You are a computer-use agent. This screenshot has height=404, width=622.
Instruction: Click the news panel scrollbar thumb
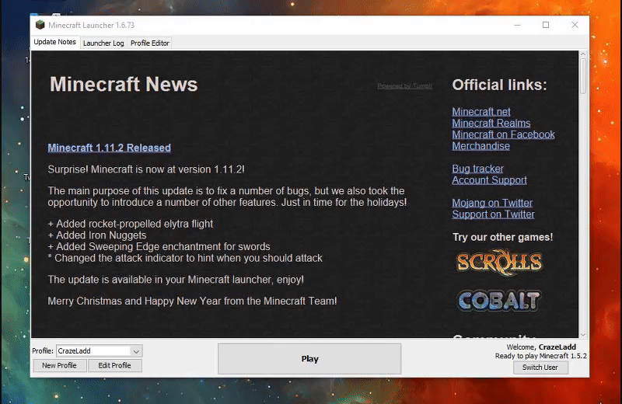pyautogui.click(x=582, y=76)
